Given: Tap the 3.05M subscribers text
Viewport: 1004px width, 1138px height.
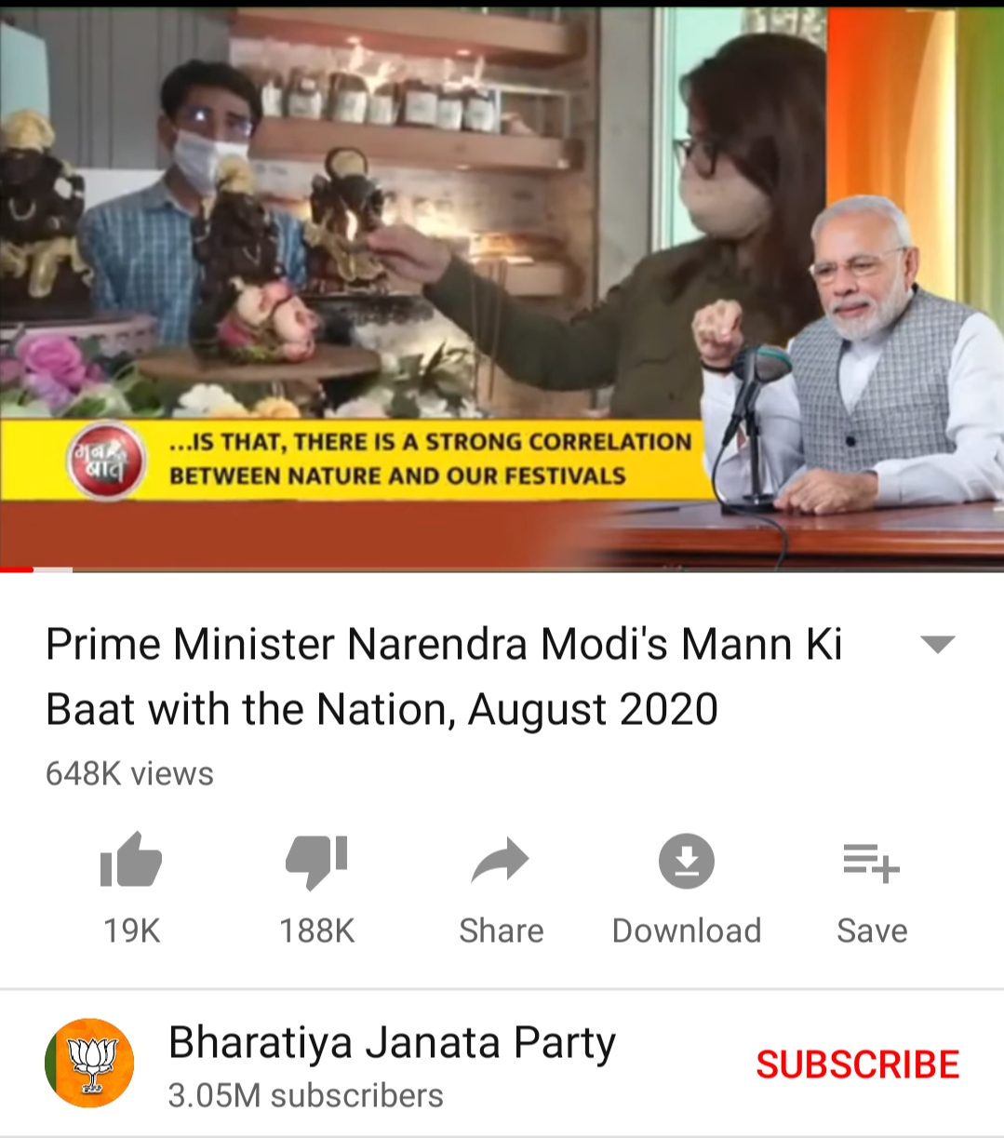Looking at the screenshot, I should (305, 1095).
